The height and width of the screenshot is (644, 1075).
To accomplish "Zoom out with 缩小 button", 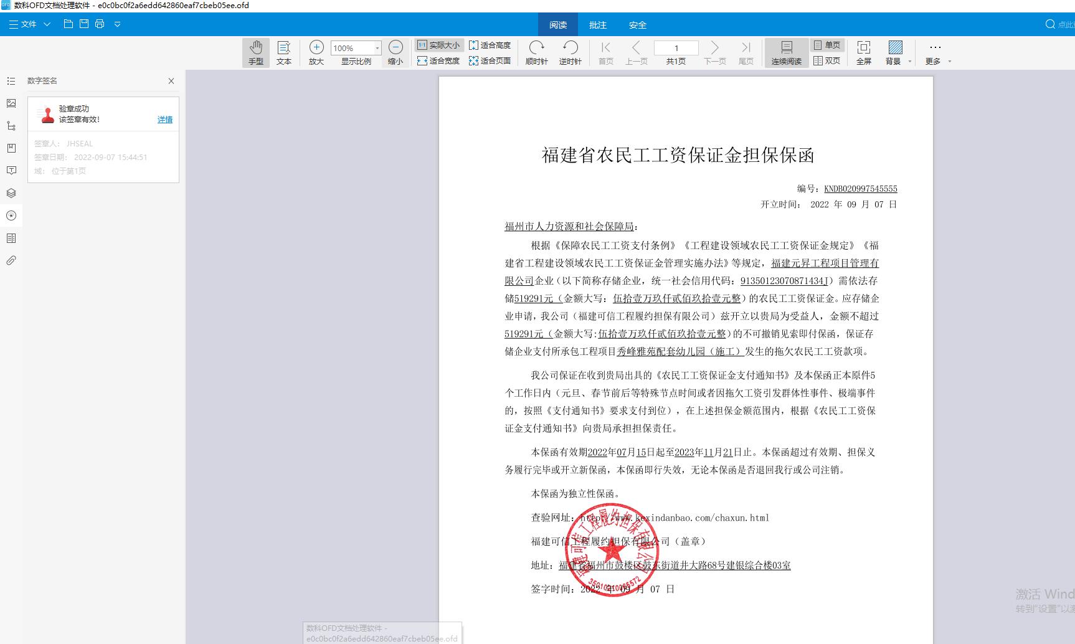I will click(x=395, y=52).
